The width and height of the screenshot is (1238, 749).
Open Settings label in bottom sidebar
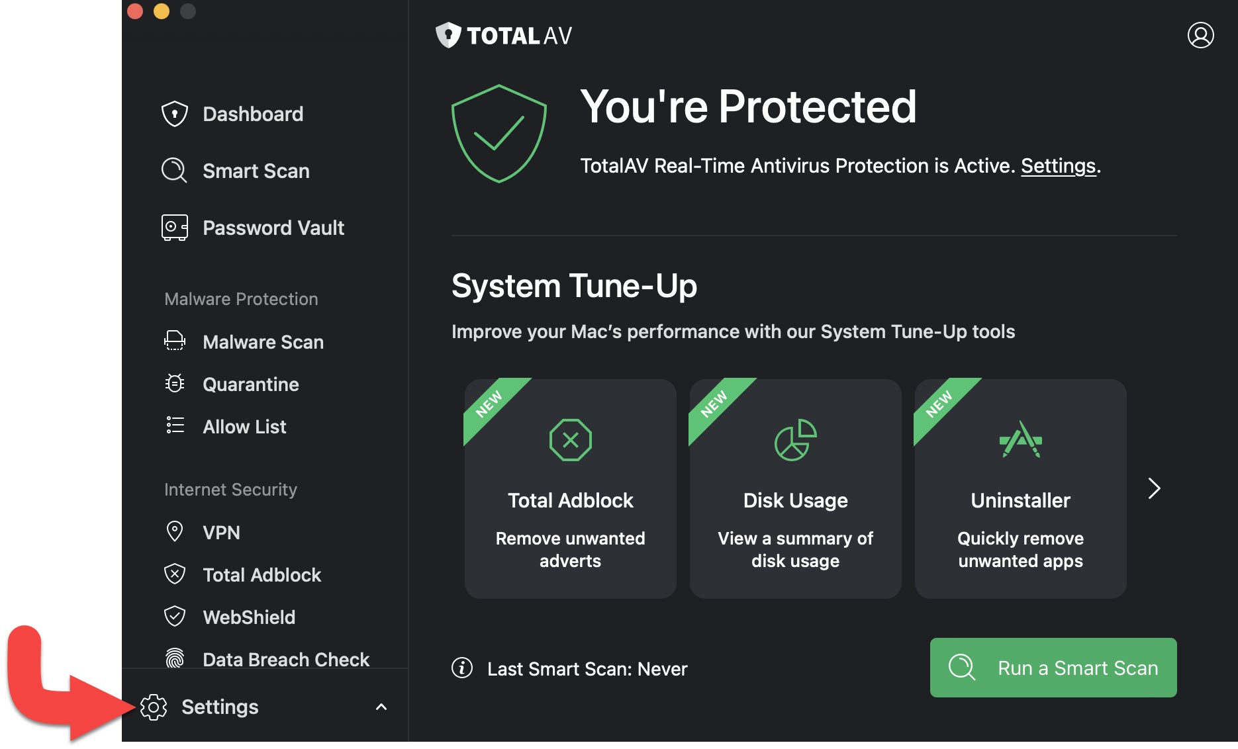click(x=220, y=707)
